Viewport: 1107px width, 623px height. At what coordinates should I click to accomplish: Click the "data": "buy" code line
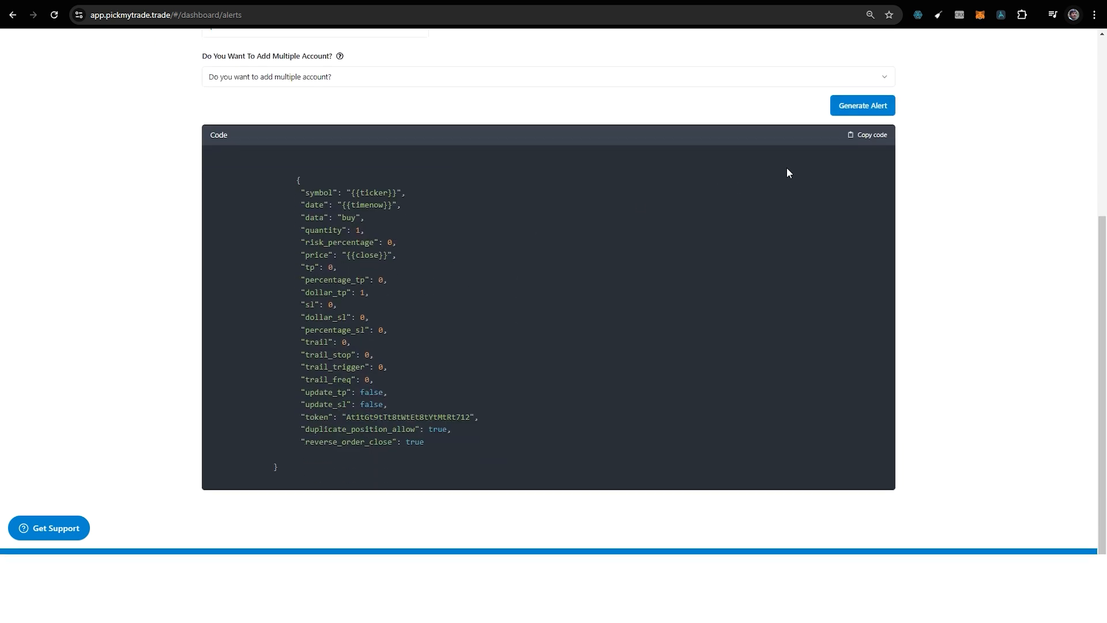point(332,217)
